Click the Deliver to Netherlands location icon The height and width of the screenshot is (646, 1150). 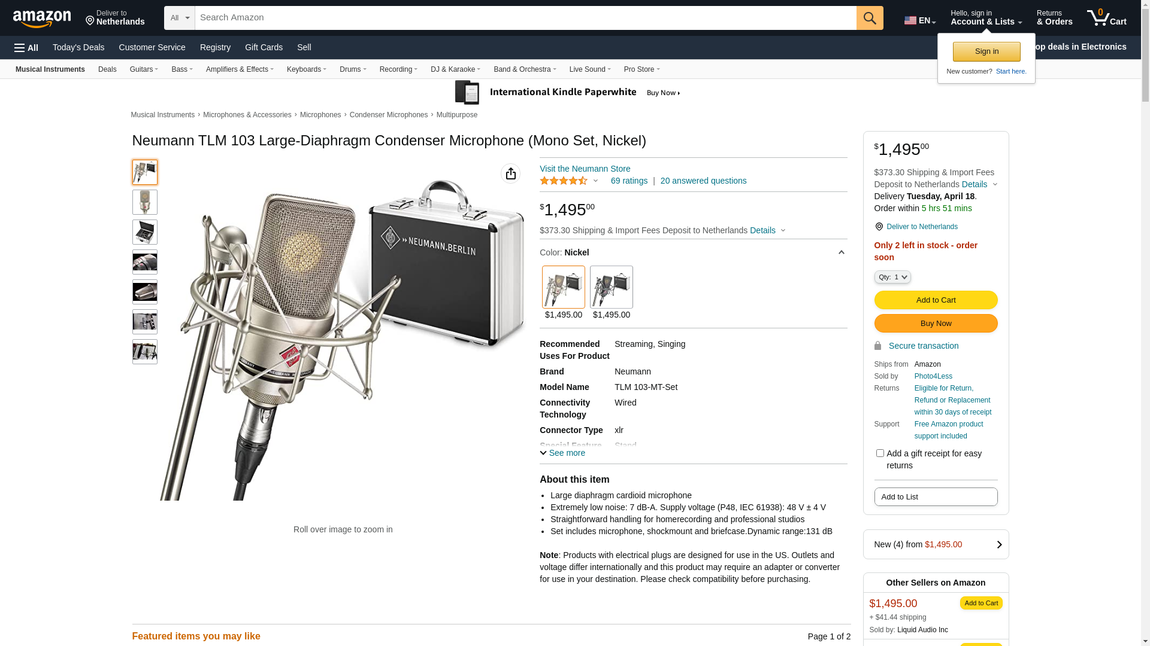pyautogui.click(x=879, y=227)
